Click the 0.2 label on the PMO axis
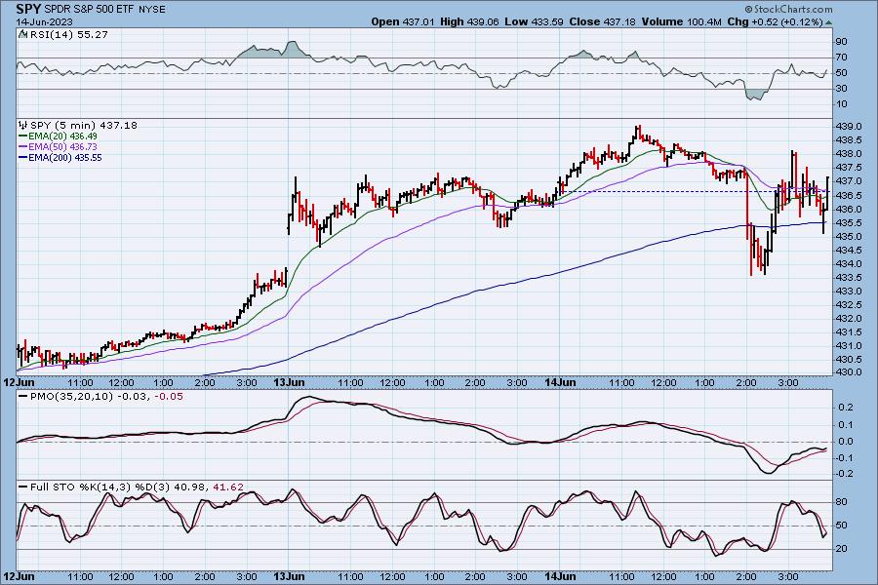Image resolution: width=878 pixels, height=585 pixels. (x=846, y=408)
